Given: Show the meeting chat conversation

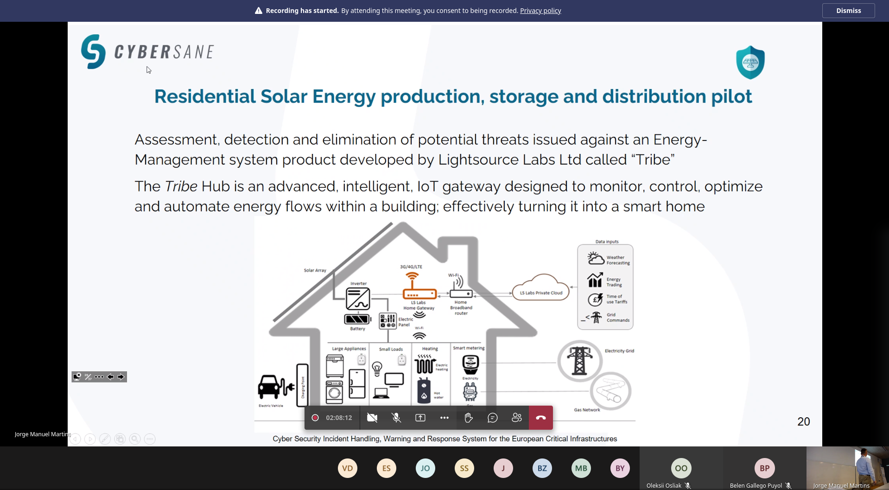Looking at the screenshot, I should pyautogui.click(x=493, y=418).
